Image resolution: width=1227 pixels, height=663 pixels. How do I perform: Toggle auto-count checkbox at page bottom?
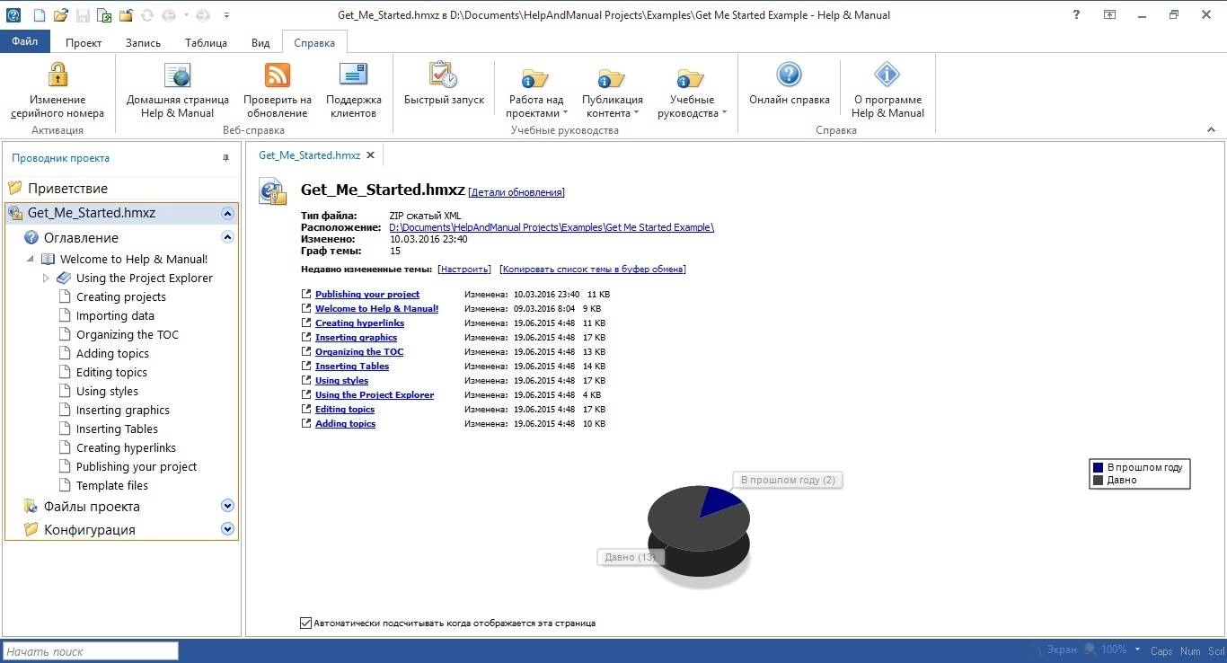pos(305,623)
